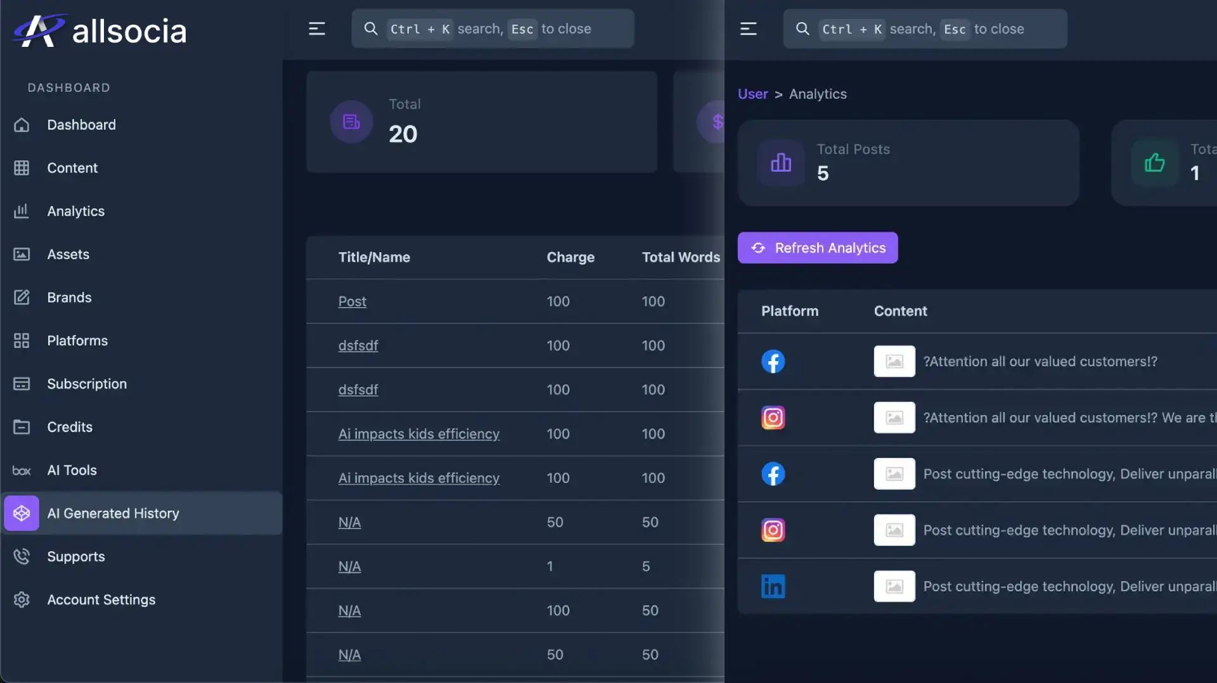Open first 'Ai impacts kids efficiency' link

(418, 434)
